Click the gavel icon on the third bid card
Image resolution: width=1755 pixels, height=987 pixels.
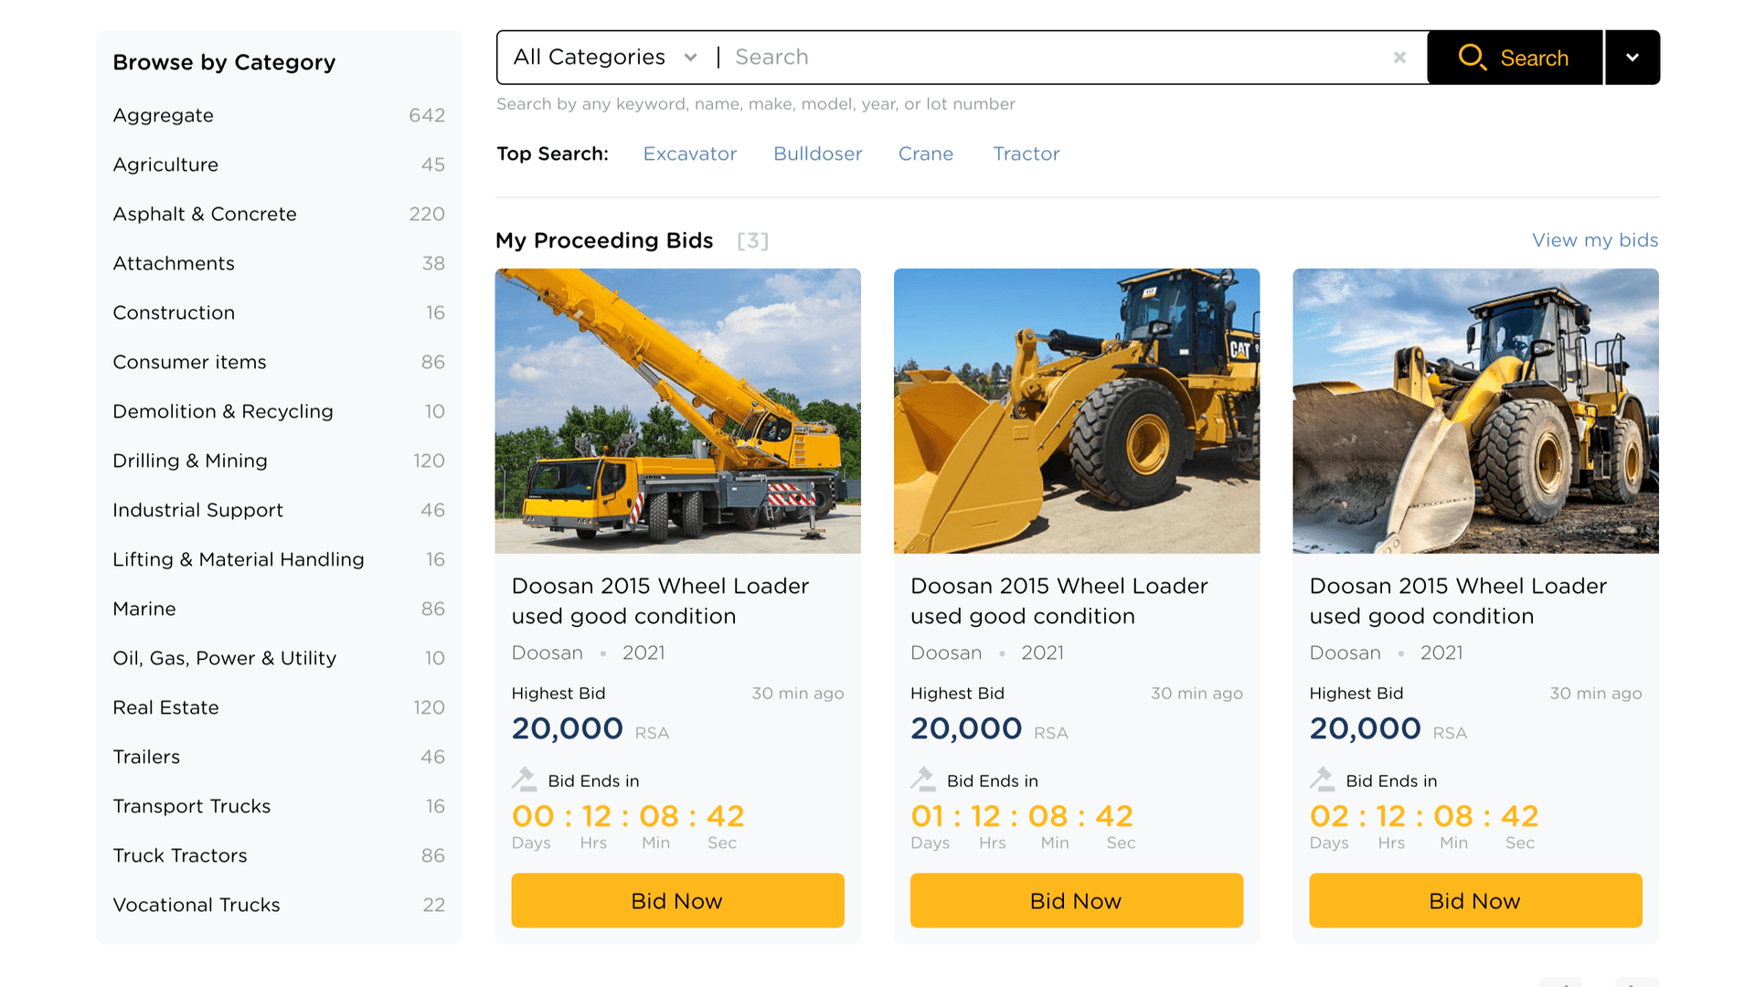coord(1322,780)
